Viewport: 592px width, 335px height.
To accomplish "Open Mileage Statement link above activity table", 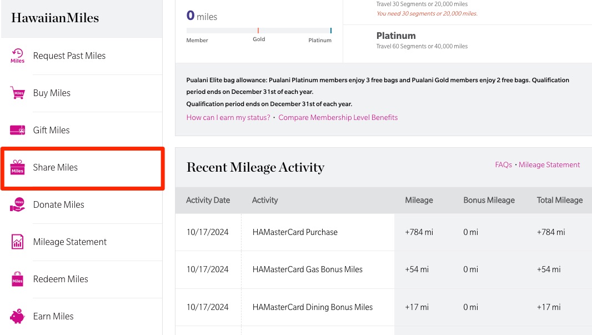I will coord(549,164).
